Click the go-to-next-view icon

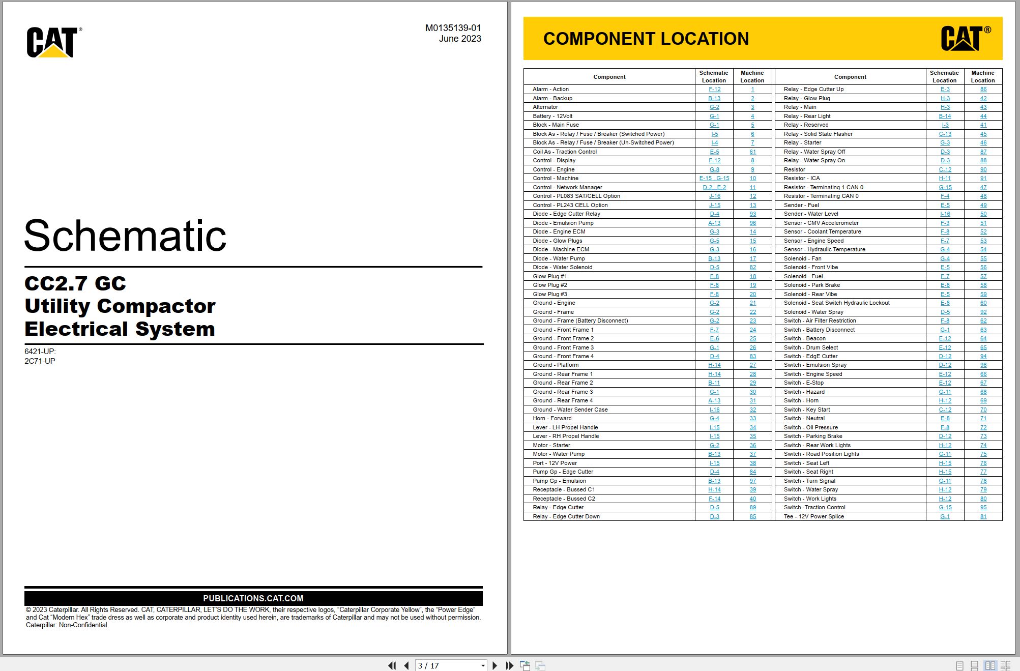click(540, 665)
